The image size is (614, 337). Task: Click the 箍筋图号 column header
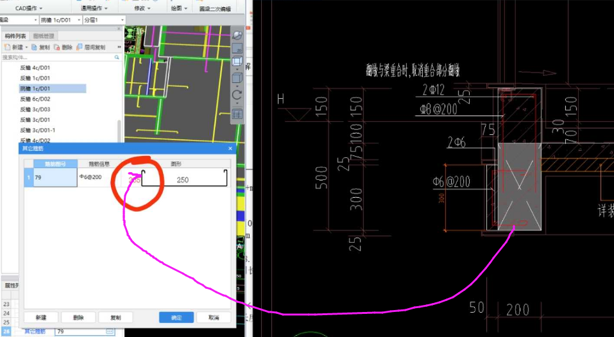55,164
